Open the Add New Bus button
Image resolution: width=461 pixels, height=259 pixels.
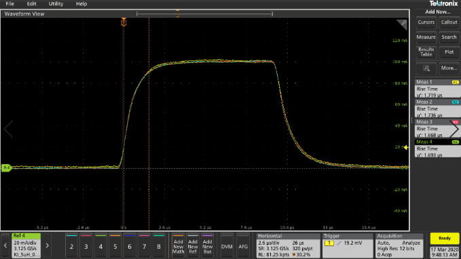click(207, 246)
